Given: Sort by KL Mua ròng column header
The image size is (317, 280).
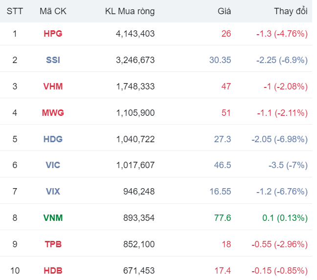Looking at the screenshot, I should pos(130,11).
